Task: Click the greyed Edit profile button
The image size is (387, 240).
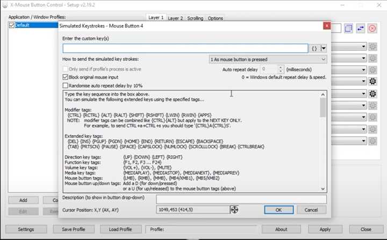Action: coord(23,211)
